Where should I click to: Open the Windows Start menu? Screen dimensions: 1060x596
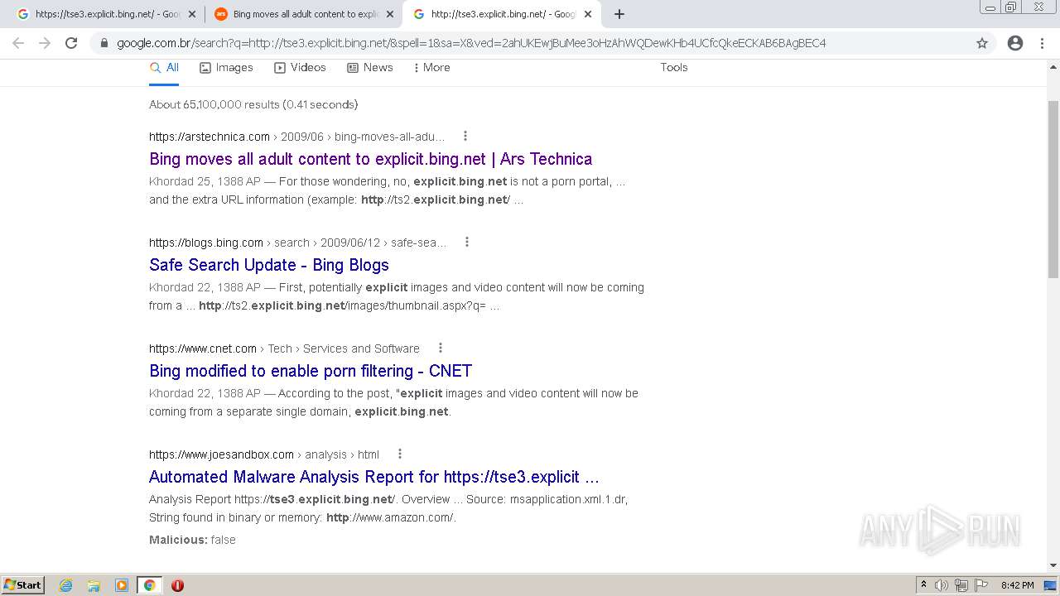(23, 584)
